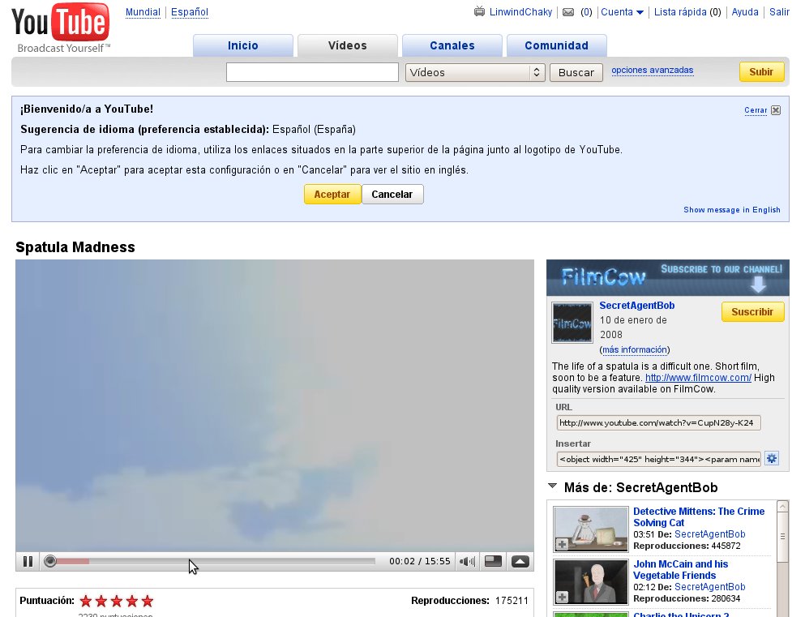Image resolution: width=805 pixels, height=617 pixels.
Task: Go to the Inicio tab
Action: click(243, 45)
